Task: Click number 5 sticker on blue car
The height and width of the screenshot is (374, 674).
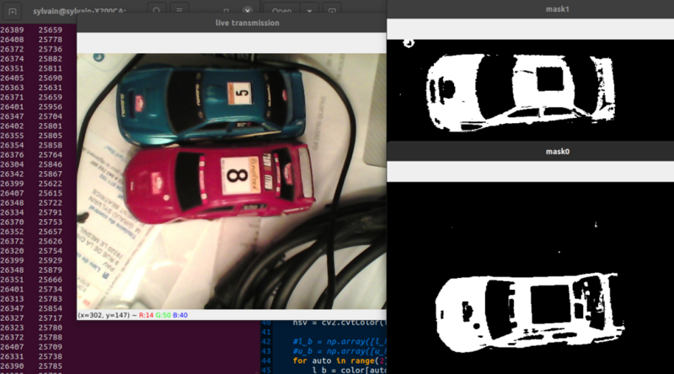Action: (243, 93)
